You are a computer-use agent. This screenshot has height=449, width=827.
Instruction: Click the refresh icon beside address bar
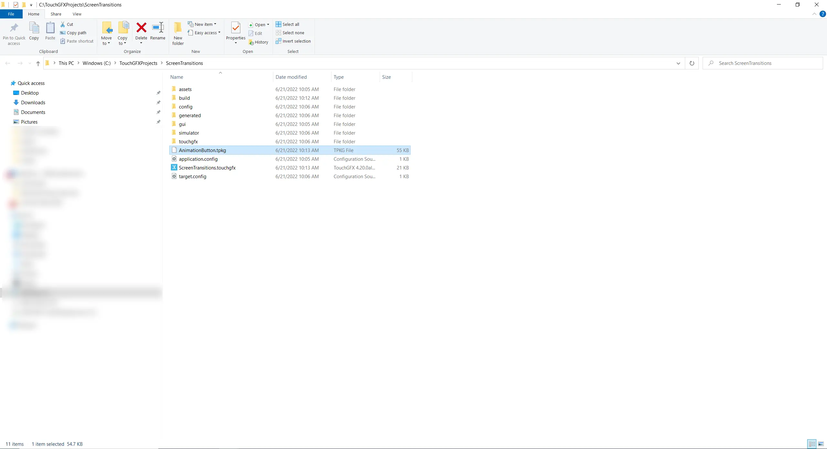pyautogui.click(x=692, y=63)
